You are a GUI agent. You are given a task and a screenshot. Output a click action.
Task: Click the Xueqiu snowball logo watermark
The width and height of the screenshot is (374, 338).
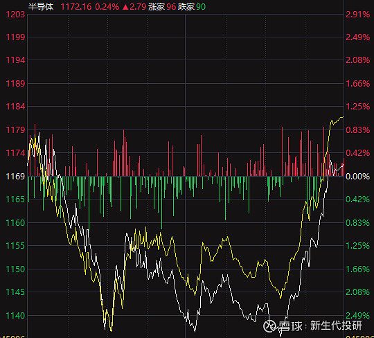click(x=269, y=326)
